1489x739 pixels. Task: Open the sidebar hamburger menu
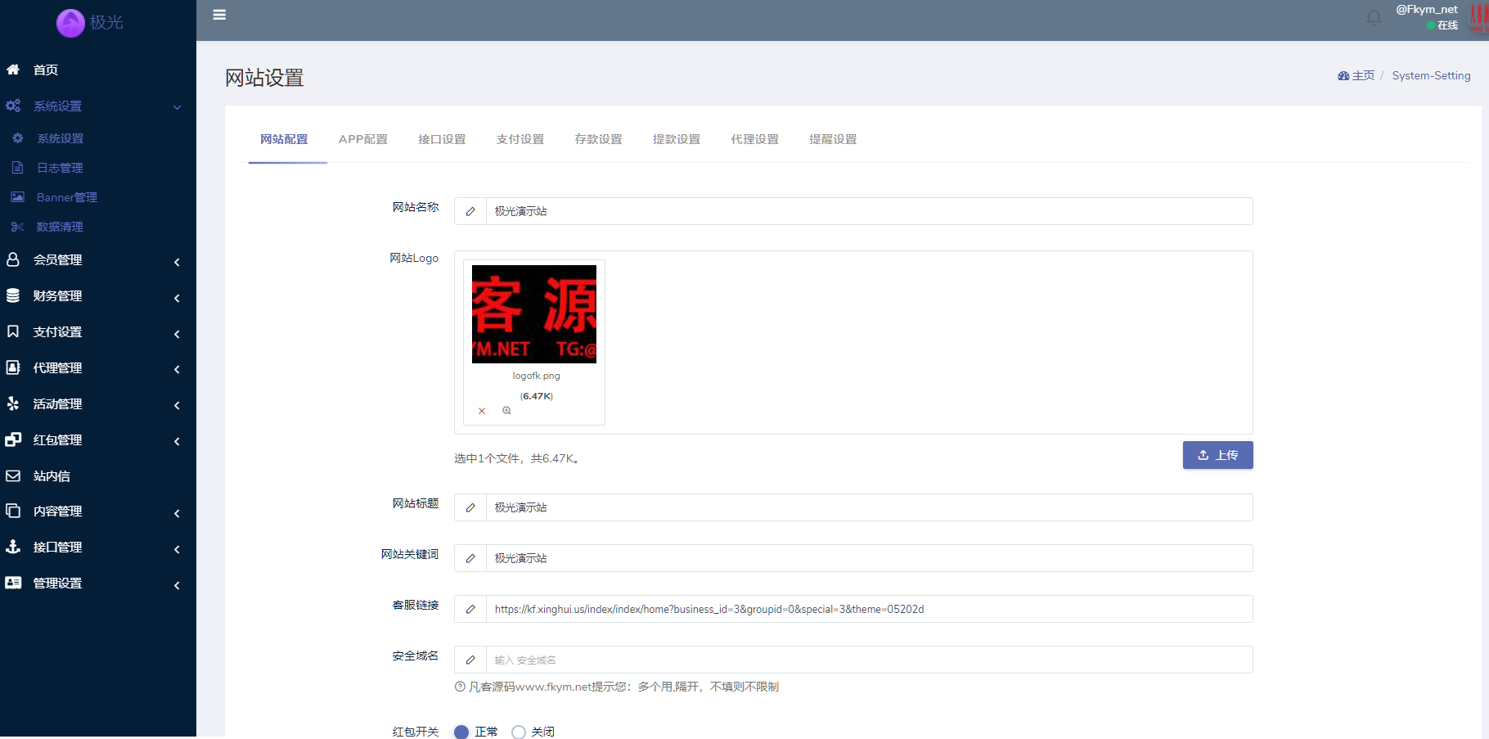coord(219,14)
